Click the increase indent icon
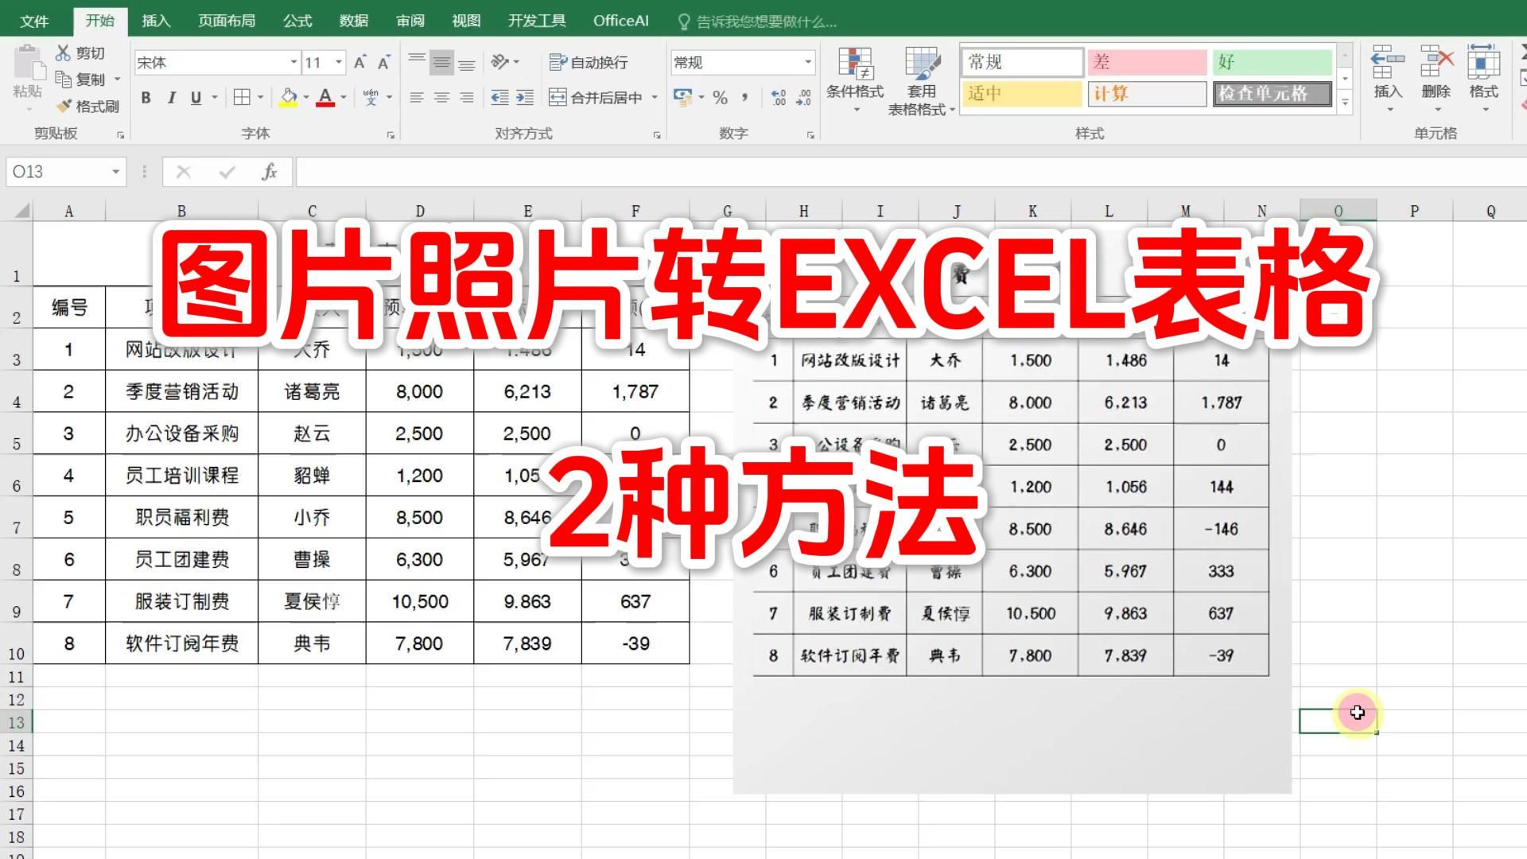Image resolution: width=1527 pixels, height=859 pixels. click(x=525, y=97)
